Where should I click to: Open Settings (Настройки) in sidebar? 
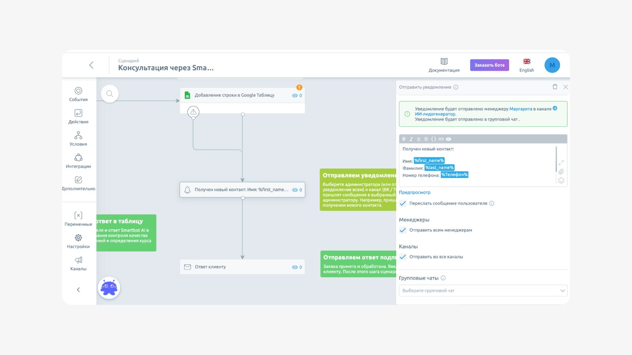78,241
